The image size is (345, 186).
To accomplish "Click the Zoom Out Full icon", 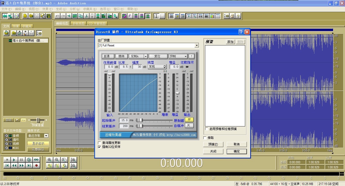I will 64,160.
